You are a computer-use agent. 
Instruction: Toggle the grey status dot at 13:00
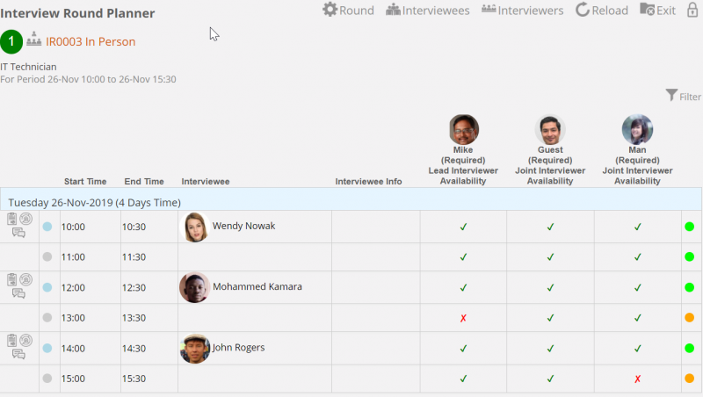tap(47, 318)
